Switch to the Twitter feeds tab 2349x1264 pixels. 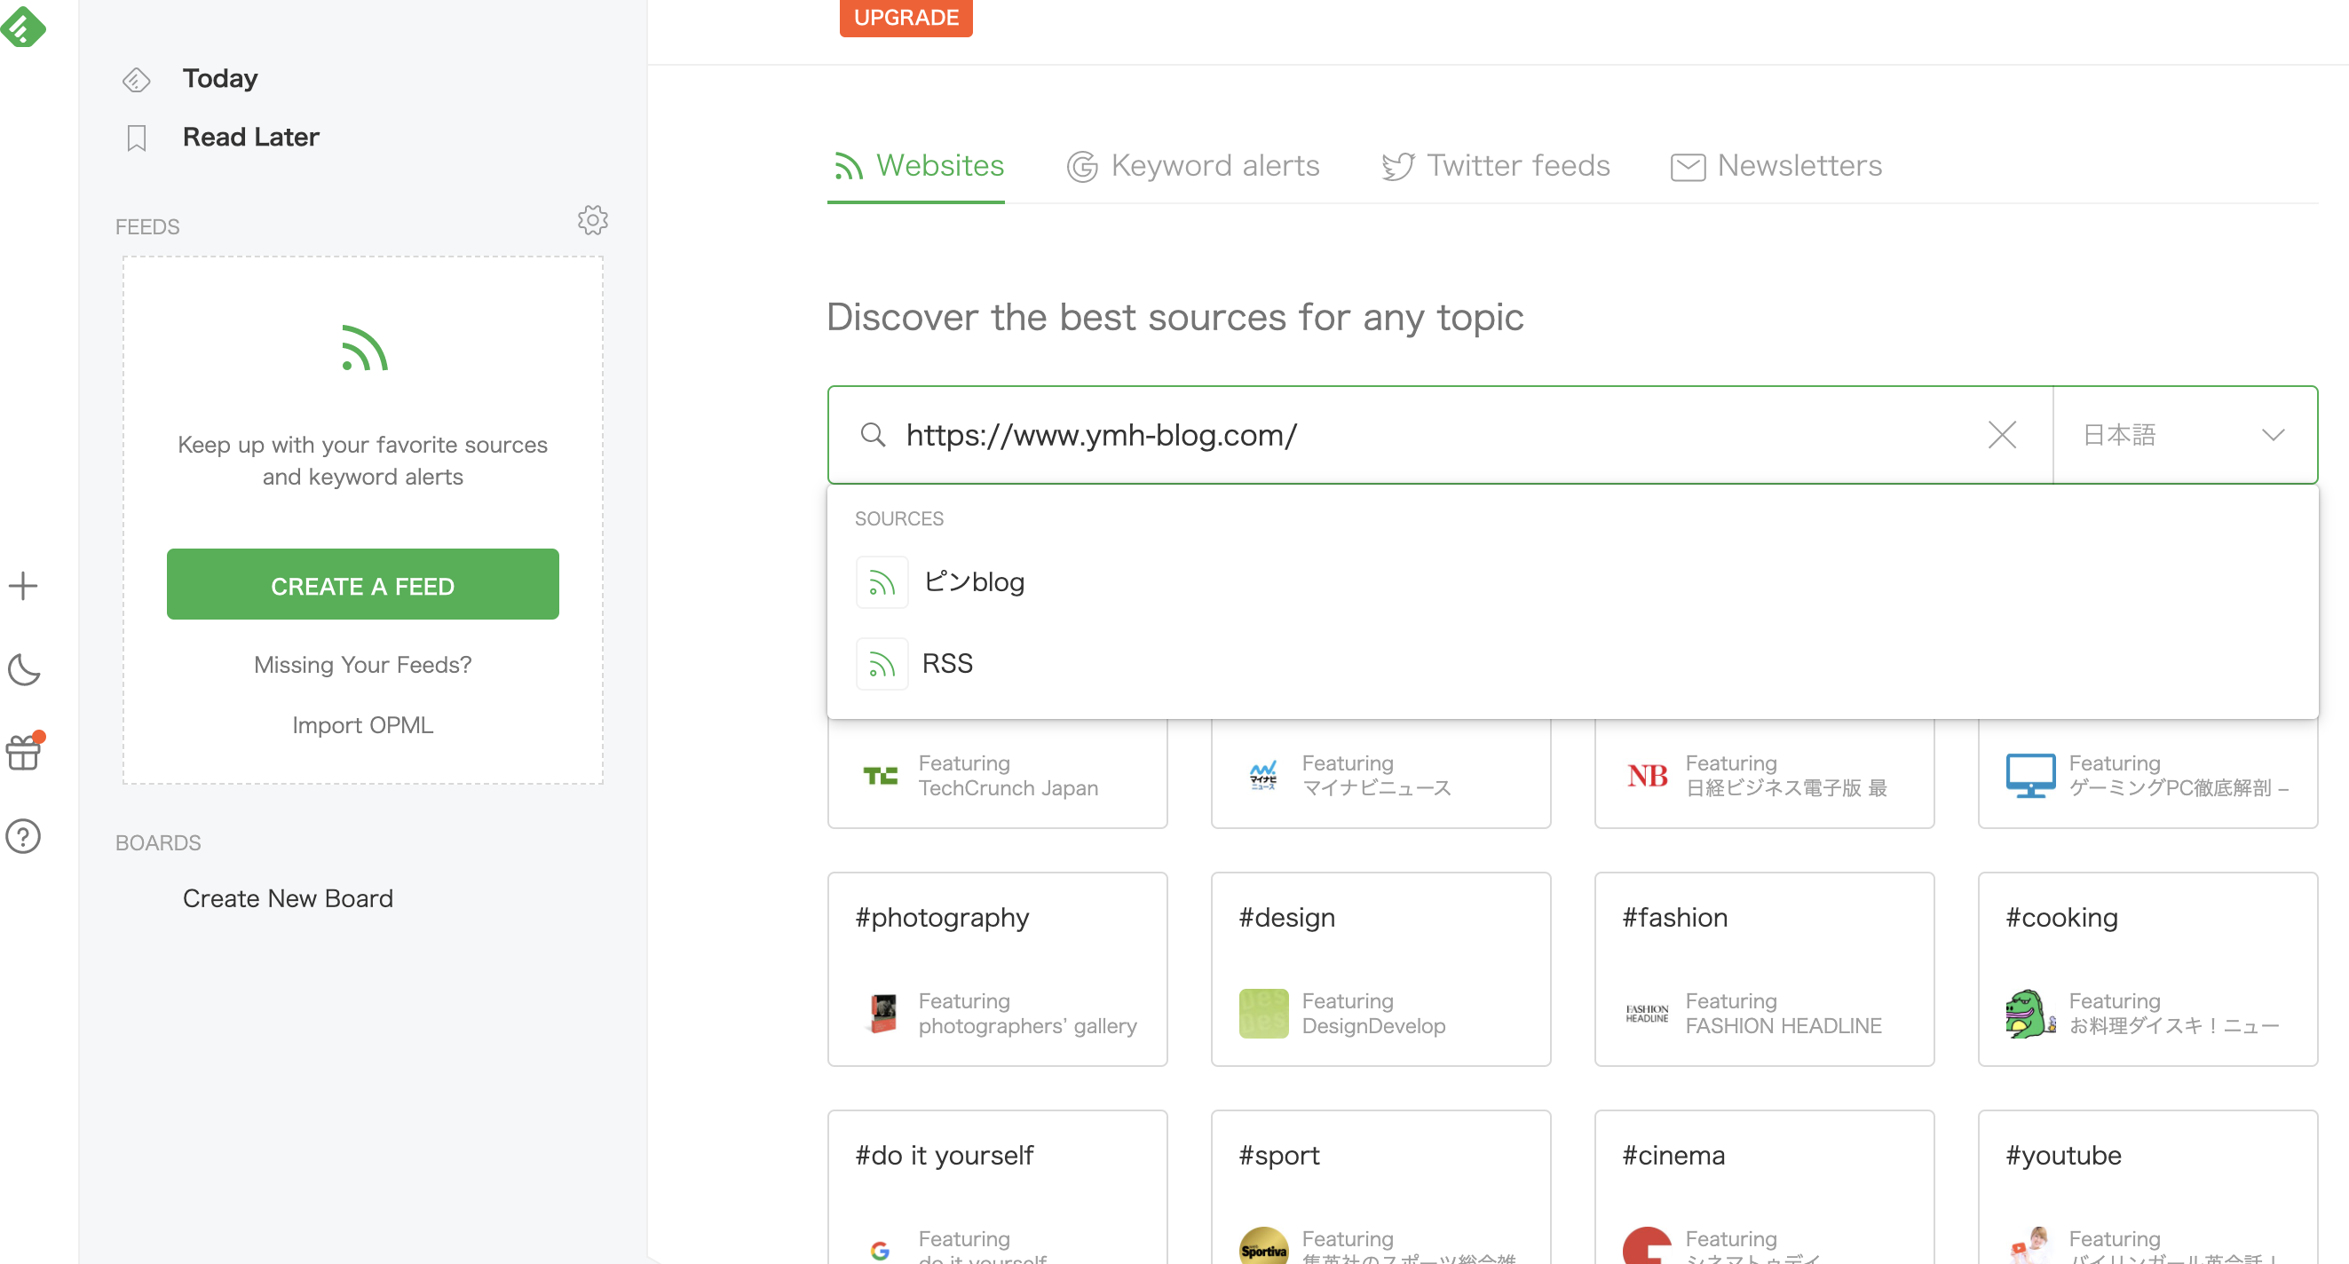point(1496,166)
